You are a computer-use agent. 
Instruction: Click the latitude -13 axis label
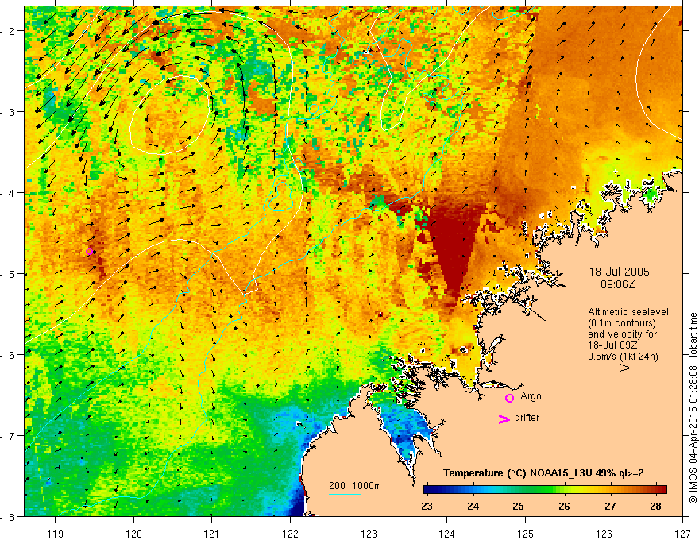coord(8,112)
